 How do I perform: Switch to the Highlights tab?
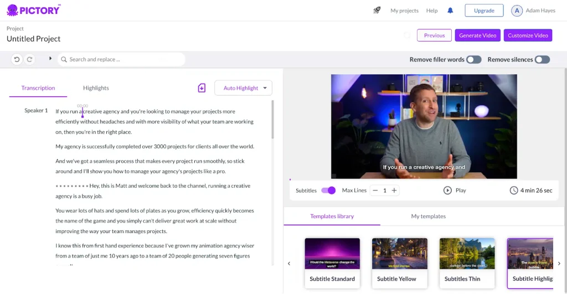pyautogui.click(x=96, y=88)
